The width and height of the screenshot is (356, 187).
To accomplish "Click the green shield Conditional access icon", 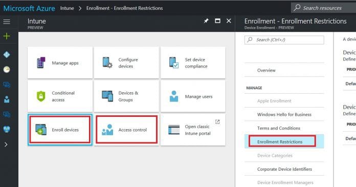I will pos(41,96).
